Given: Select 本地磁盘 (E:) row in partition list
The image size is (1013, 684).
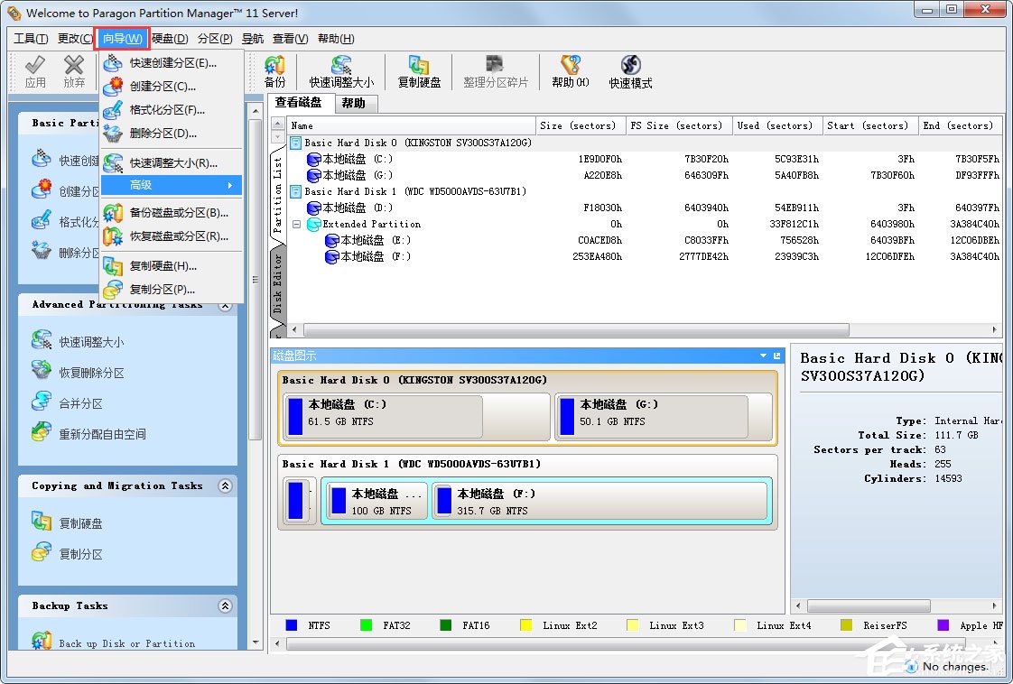Looking at the screenshot, I should (646, 240).
